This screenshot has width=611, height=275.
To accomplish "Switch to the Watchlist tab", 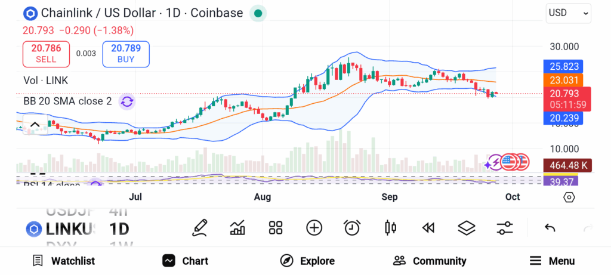I will (64, 261).
